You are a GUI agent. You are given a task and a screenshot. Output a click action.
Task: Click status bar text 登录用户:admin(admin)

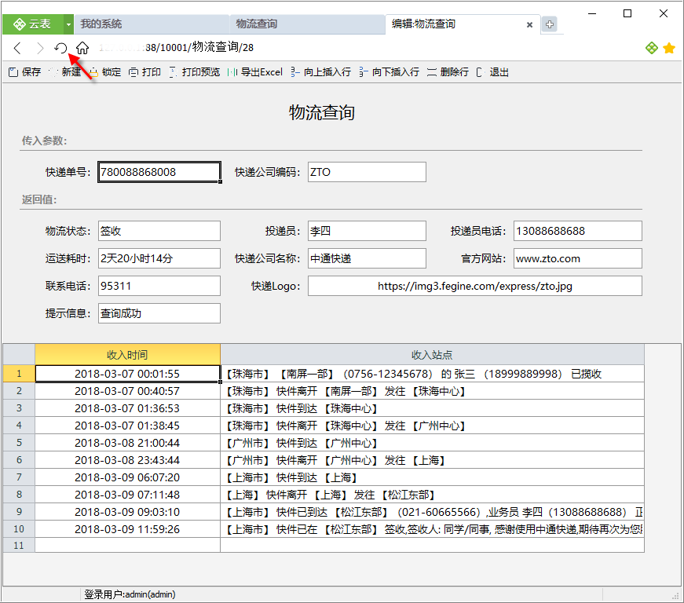point(130,594)
